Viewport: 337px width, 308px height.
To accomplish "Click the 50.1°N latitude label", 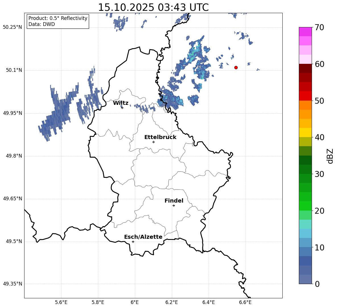I will pyautogui.click(x=14, y=70).
